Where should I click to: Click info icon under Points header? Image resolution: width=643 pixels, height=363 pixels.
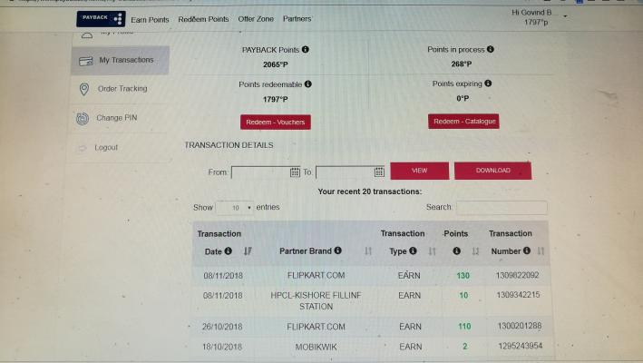tap(456, 250)
